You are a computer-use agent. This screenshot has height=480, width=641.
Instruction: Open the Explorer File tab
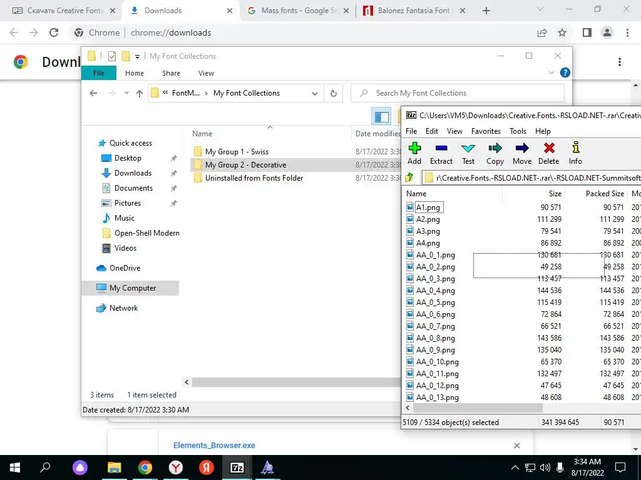pos(99,73)
